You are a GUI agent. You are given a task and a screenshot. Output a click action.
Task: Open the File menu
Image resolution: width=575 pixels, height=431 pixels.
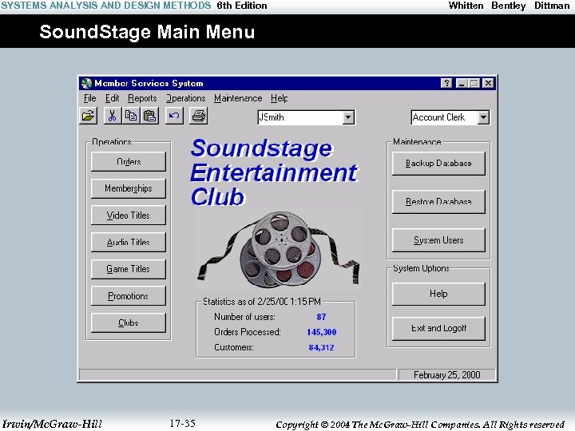(89, 98)
